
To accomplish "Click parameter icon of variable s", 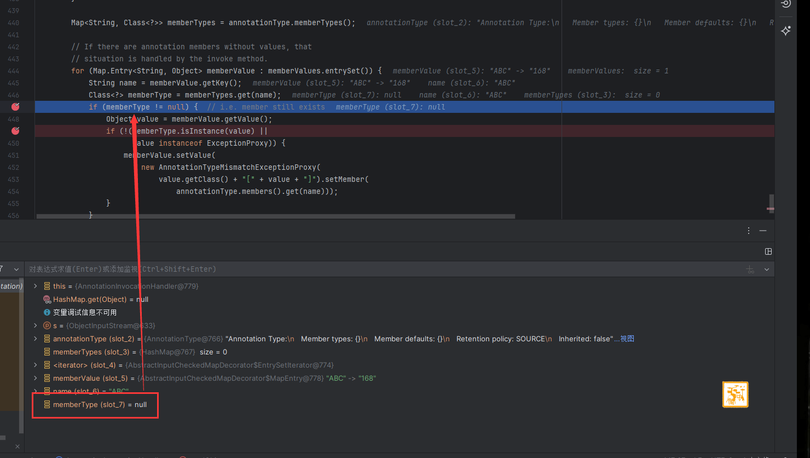I will tap(47, 325).
